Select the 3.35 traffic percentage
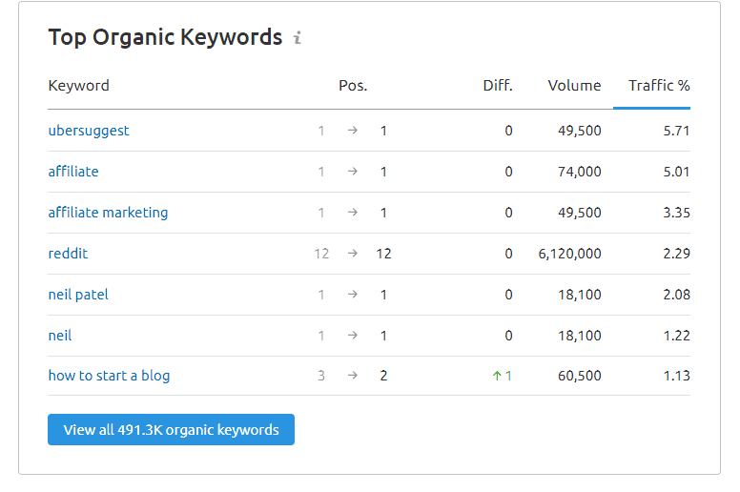Image resolution: width=740 pixels, height=492 pixels. tap(676, 213)
